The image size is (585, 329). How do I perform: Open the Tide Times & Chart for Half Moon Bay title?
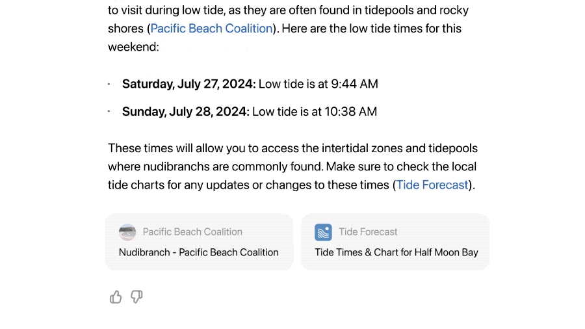point(396,252)
